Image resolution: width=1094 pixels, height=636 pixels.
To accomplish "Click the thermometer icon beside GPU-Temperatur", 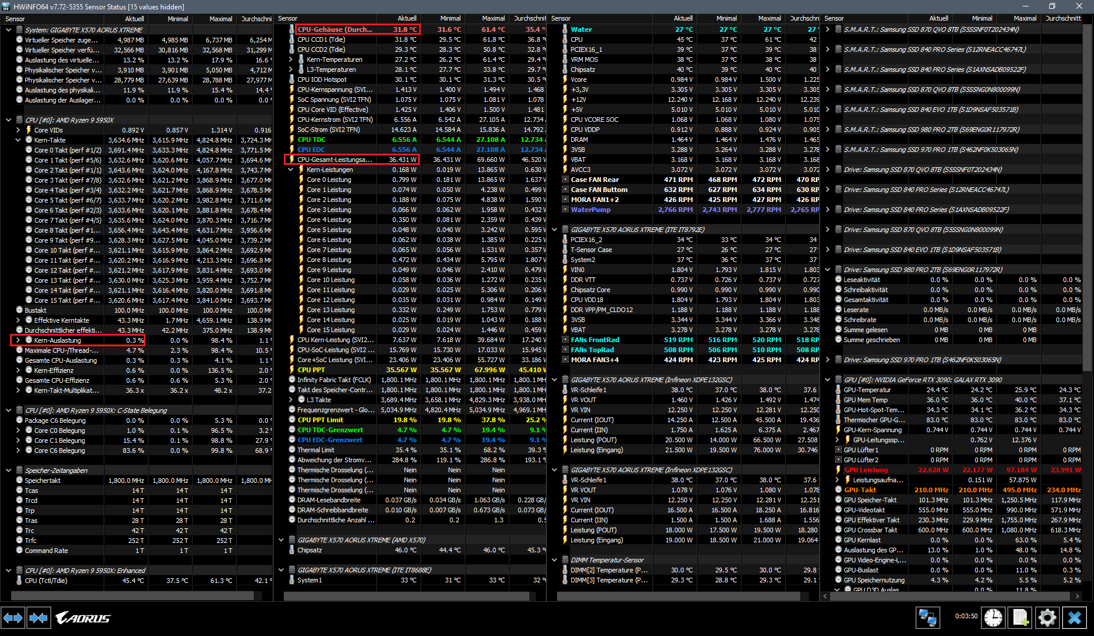I will [x=838, y=390].
